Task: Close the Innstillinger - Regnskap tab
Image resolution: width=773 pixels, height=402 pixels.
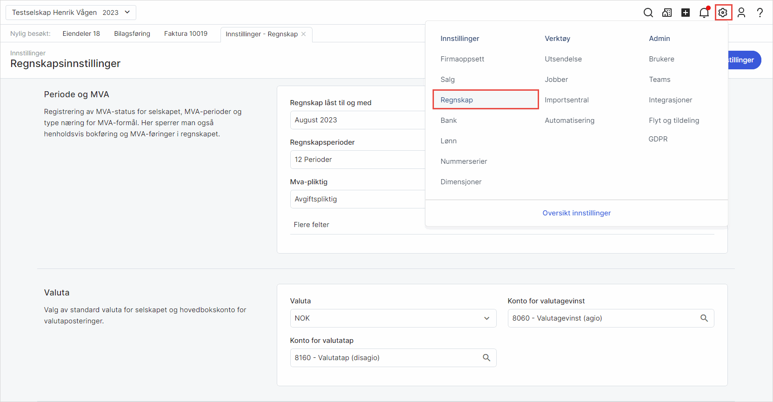Action: pos(304,34)
